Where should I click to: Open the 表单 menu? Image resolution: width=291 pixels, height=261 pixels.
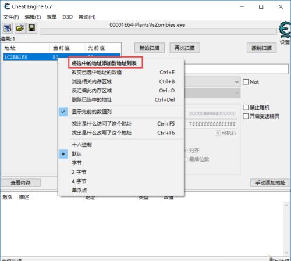tap(52, 17)
